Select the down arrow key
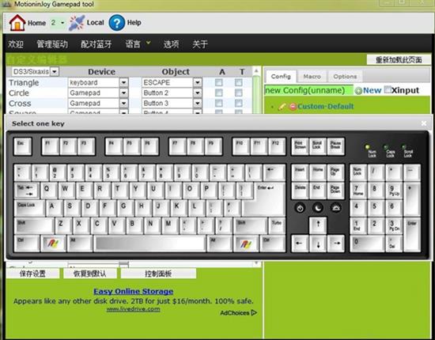435x340 pixels. click(x=318, y=244)
